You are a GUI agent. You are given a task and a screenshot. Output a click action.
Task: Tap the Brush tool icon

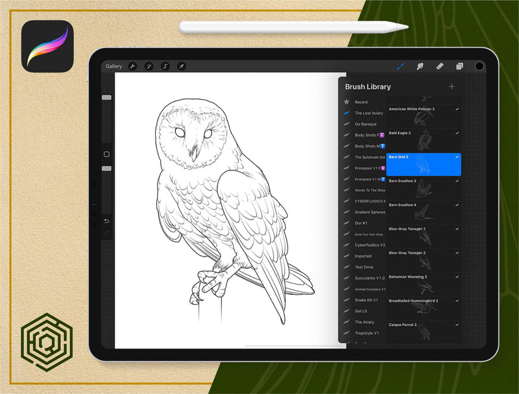click(400, 66)
